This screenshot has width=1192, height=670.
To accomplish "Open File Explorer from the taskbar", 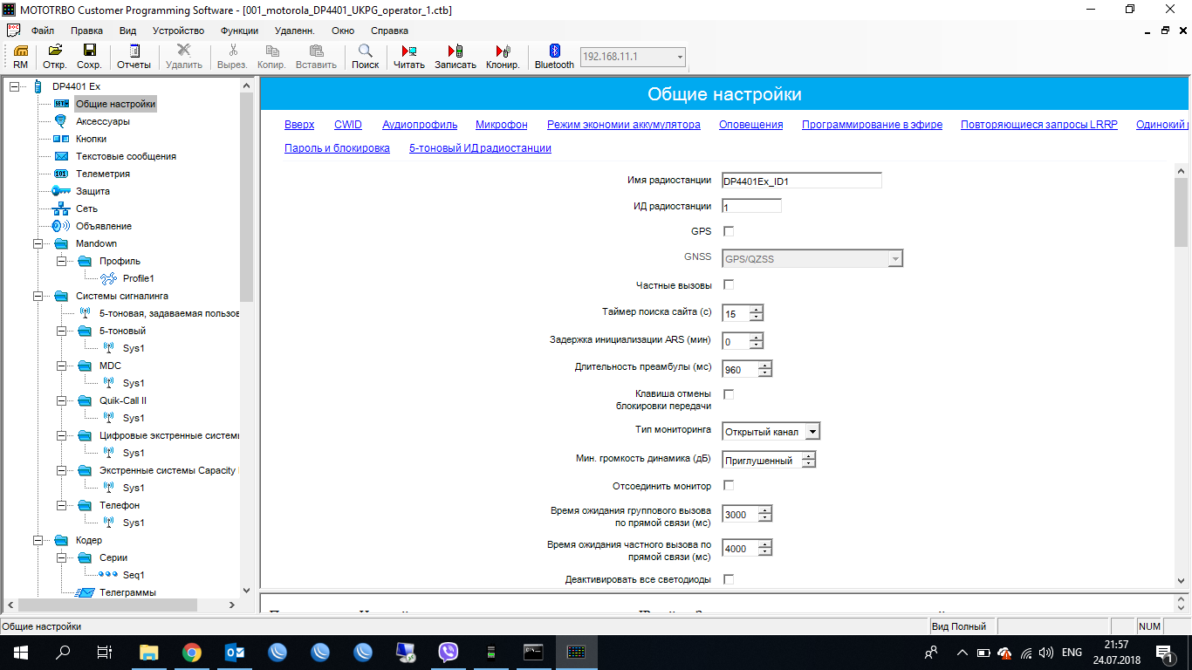I will point(149,652).
